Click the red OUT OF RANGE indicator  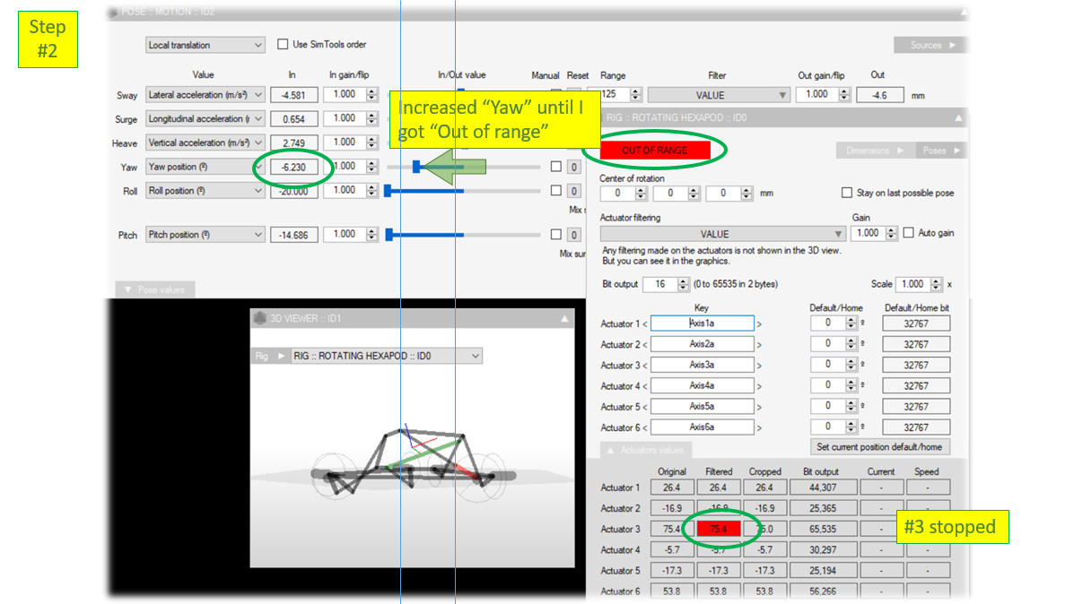(x=654, y=151)
